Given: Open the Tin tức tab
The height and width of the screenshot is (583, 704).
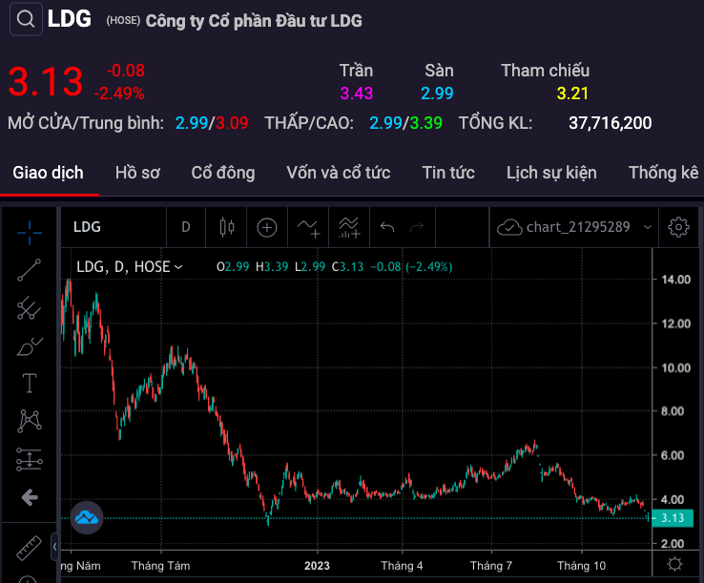Looking at the screenshot, I should 448,173.
